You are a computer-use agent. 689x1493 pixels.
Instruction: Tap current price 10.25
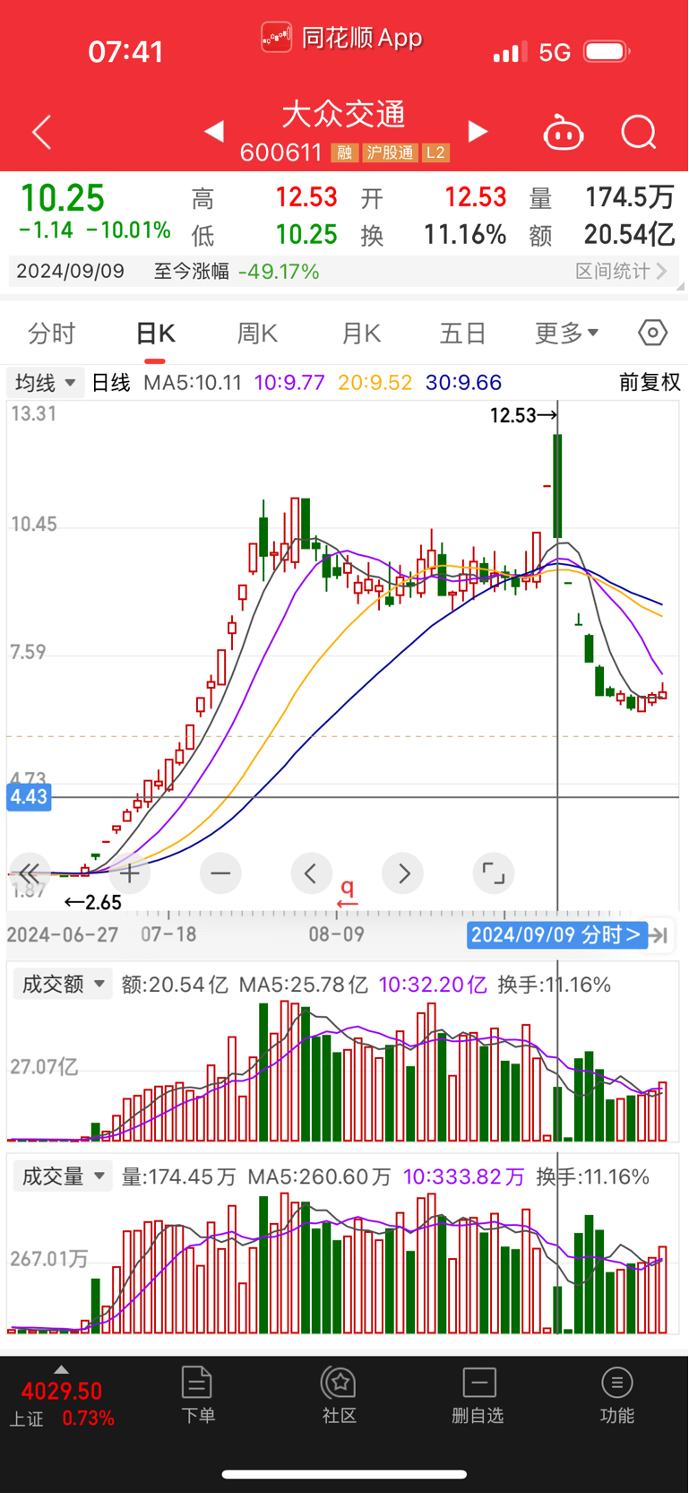click(x=63, y=198)
